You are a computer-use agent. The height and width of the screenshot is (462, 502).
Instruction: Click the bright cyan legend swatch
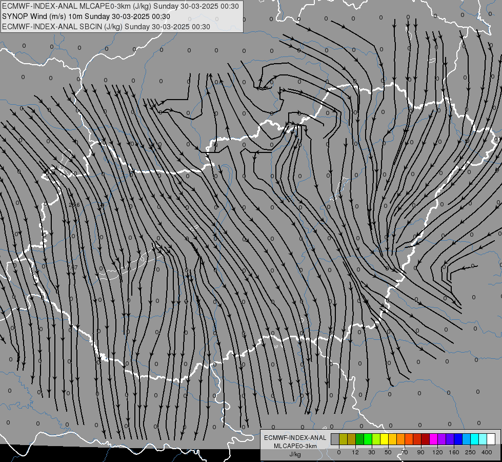475,439
